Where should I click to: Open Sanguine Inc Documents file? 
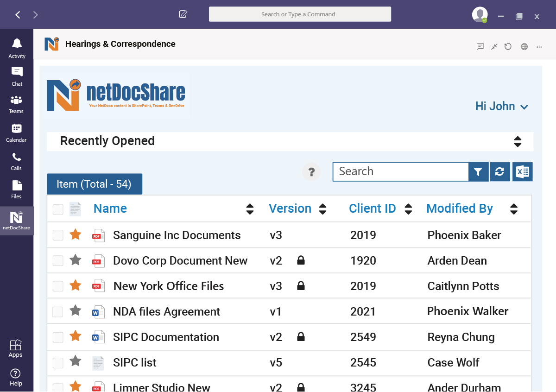pos(177,235)
